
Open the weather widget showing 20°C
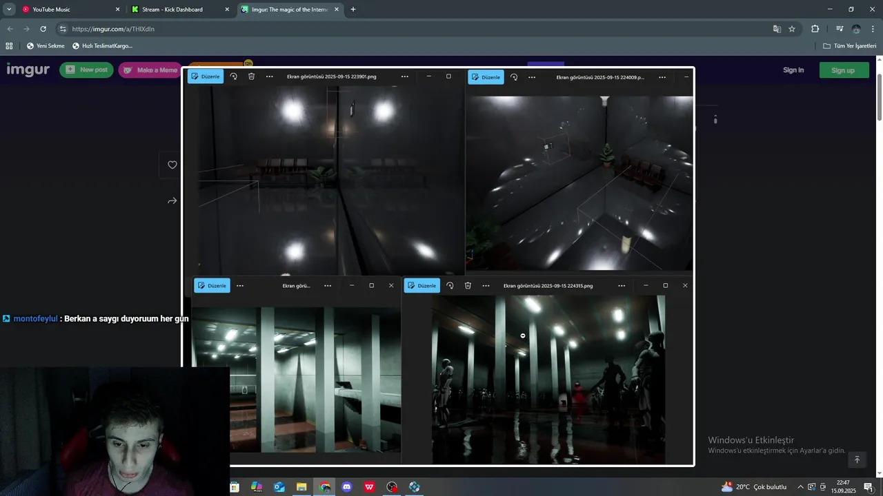pos(754,487)
